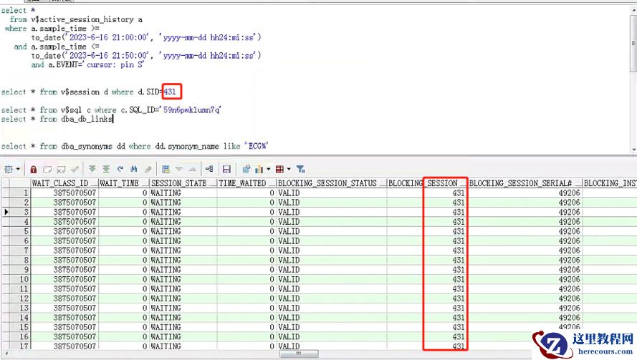This screenshot has height=360, width=637.
Task: Click the SESSION_STATE column header
Action: (x=179, y=183)
